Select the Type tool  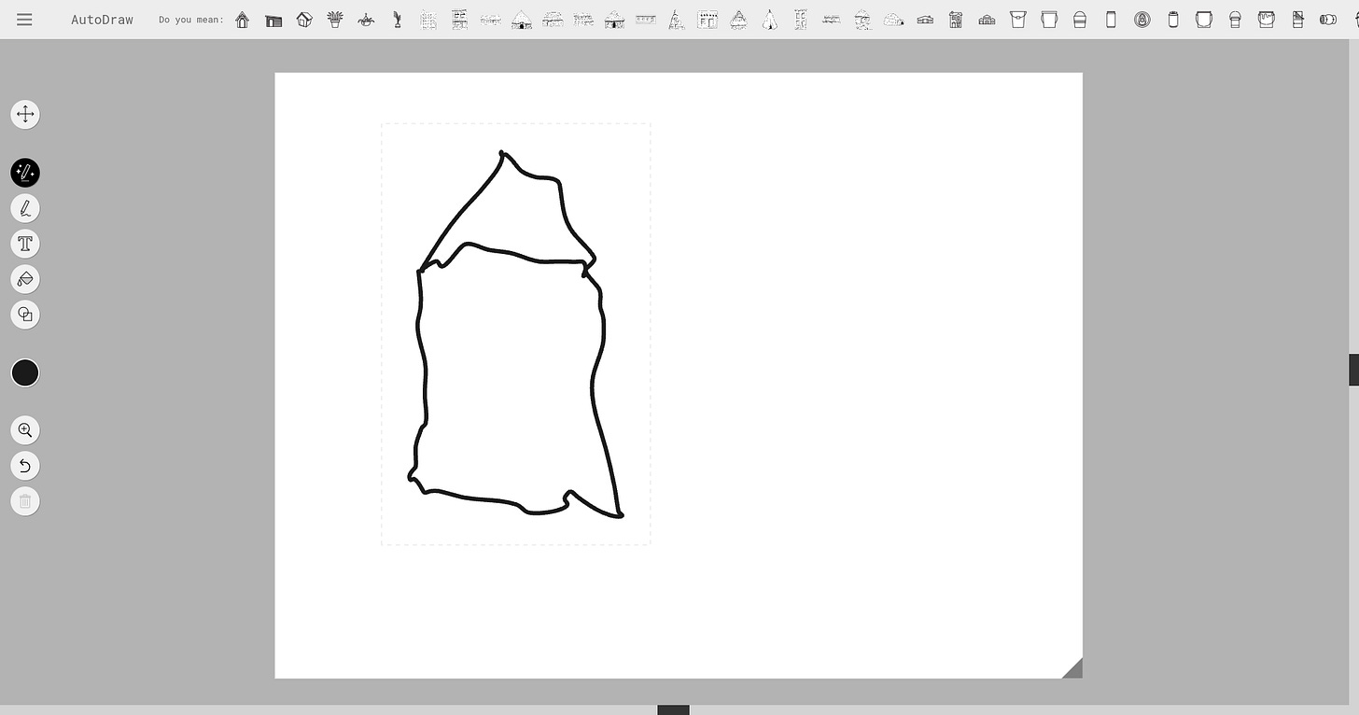[25, 244]
